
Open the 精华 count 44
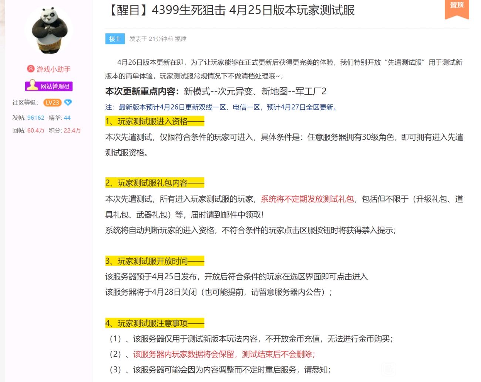pyautogui.click(x=67, y=117)
